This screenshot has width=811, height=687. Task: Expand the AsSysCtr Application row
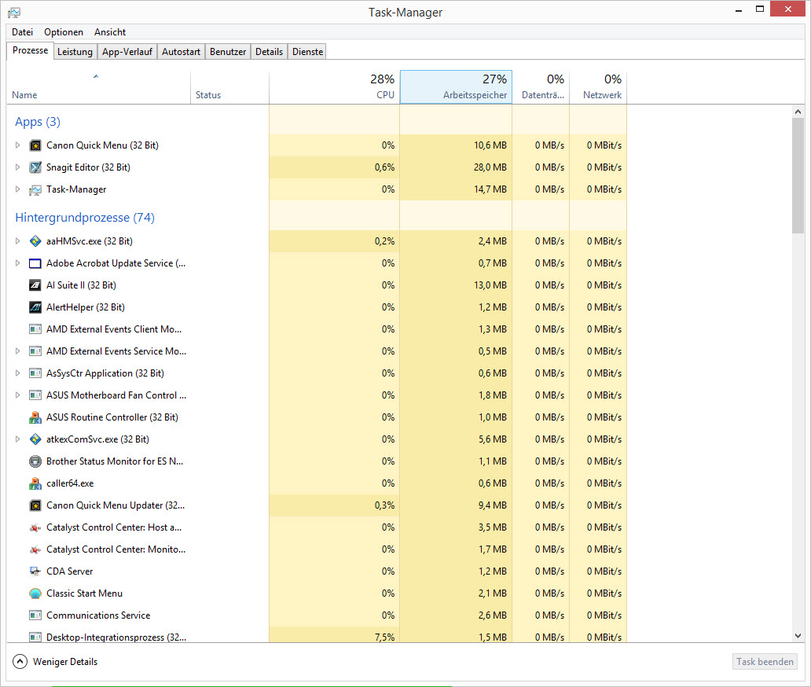pyautogui.click(x=17, y=373)
